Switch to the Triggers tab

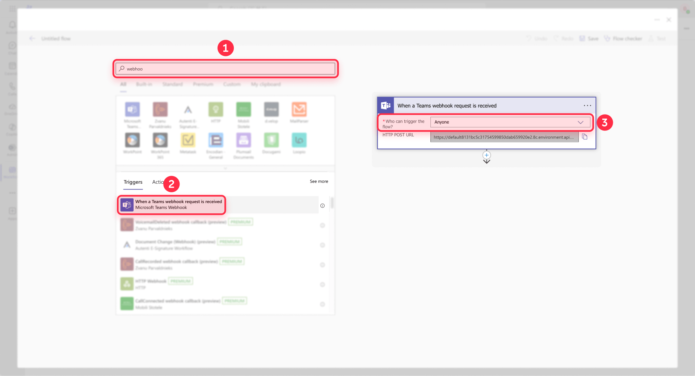[133, 182]
